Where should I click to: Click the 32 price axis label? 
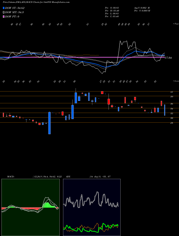171,113
